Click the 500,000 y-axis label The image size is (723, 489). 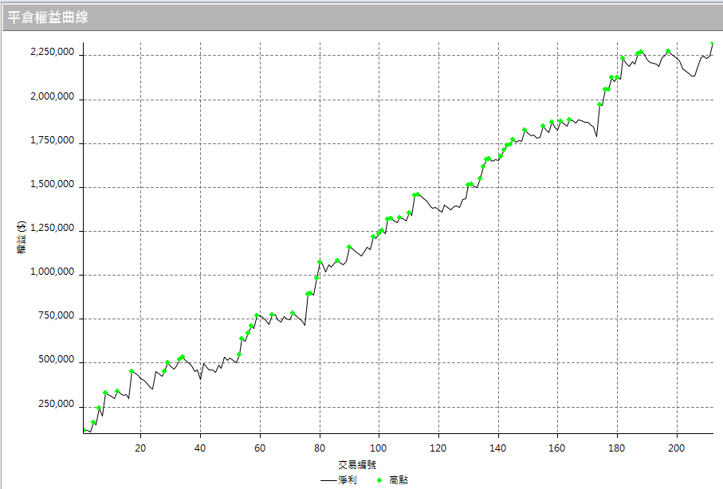point(57,359)
